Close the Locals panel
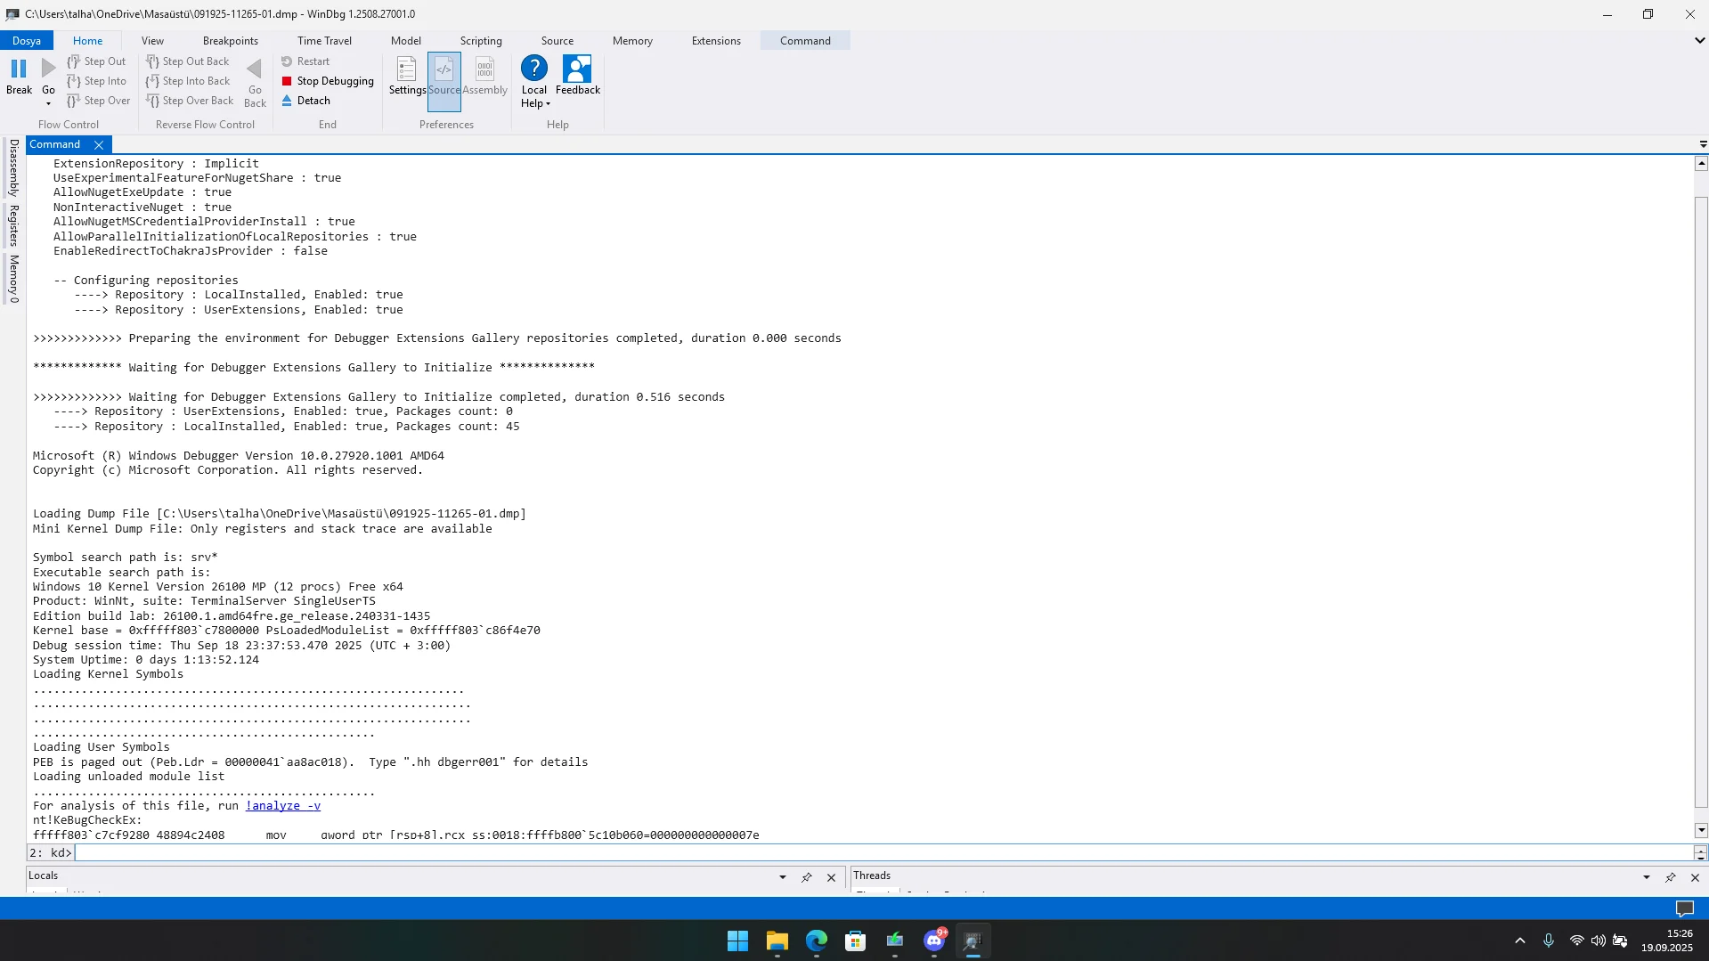Screen dimensions: 1709x961 click(831, 877)
